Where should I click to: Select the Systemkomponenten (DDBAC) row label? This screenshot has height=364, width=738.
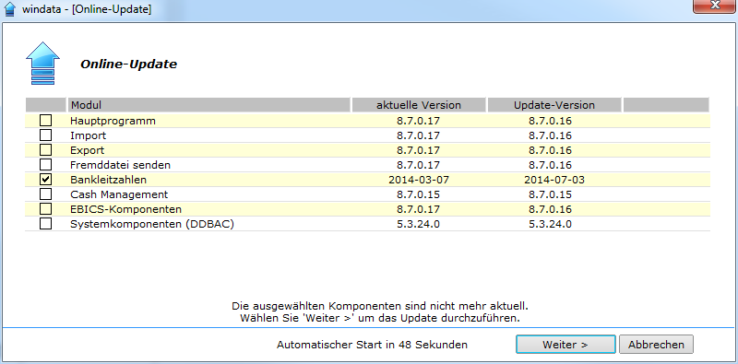click(152, 224)
